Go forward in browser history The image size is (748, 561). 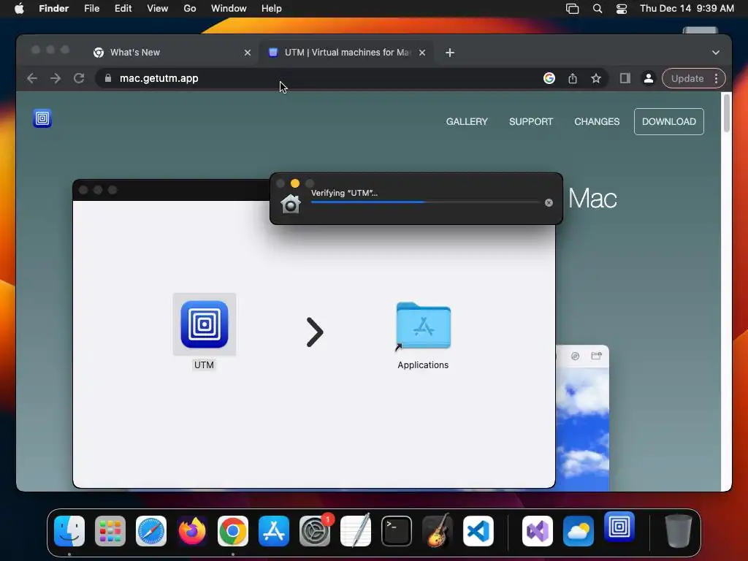[x=56, y=78]
